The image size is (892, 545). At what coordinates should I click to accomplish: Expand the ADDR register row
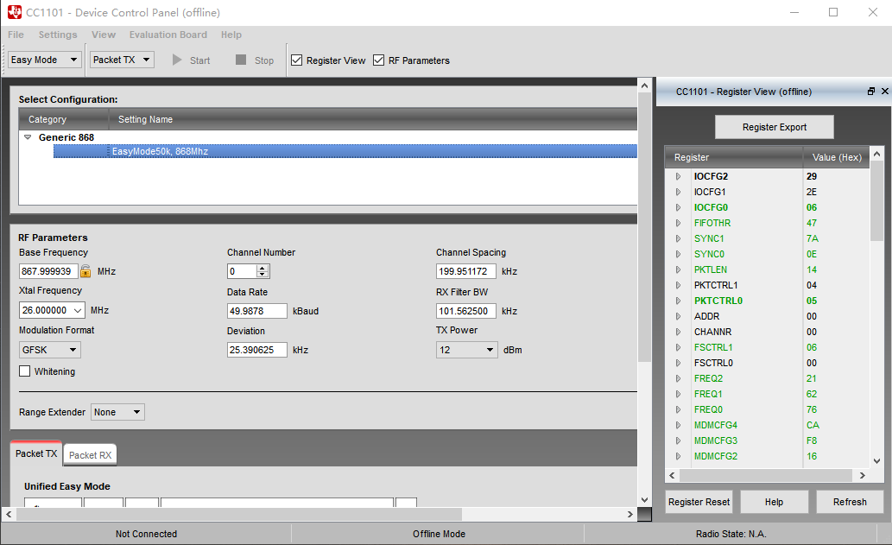pyautogui.click(x=678, y=316)
